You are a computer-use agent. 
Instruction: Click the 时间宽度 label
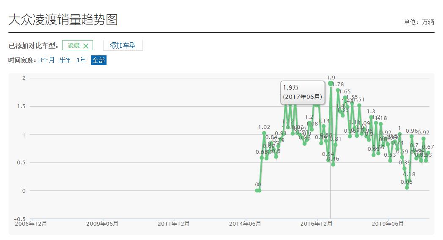tap(22, 60)
